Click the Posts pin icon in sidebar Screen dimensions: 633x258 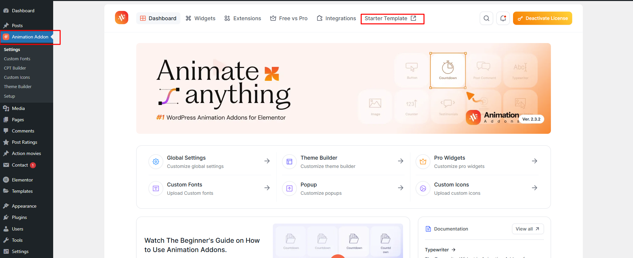coord(6,26)
